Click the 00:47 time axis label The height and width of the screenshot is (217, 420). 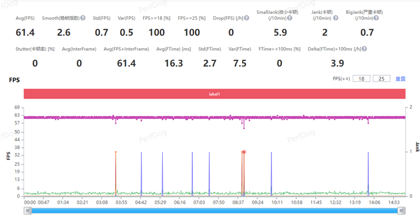click(43, 203)
